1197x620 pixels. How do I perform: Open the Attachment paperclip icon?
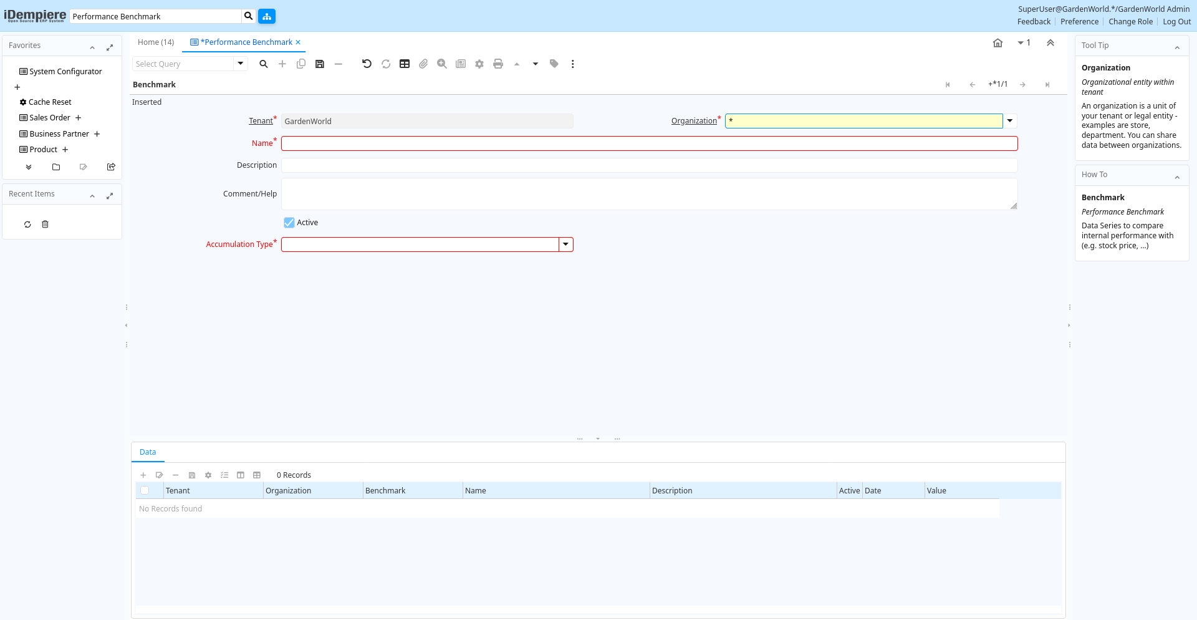(x=423, y=64)
